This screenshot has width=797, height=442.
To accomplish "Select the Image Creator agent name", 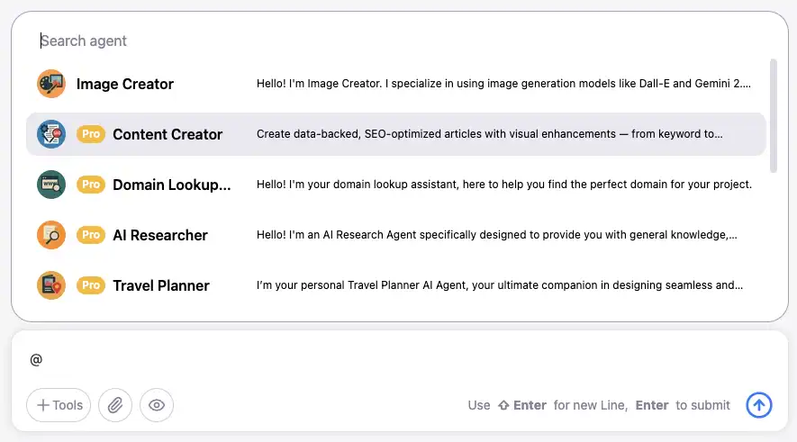I will pos(125,84).
